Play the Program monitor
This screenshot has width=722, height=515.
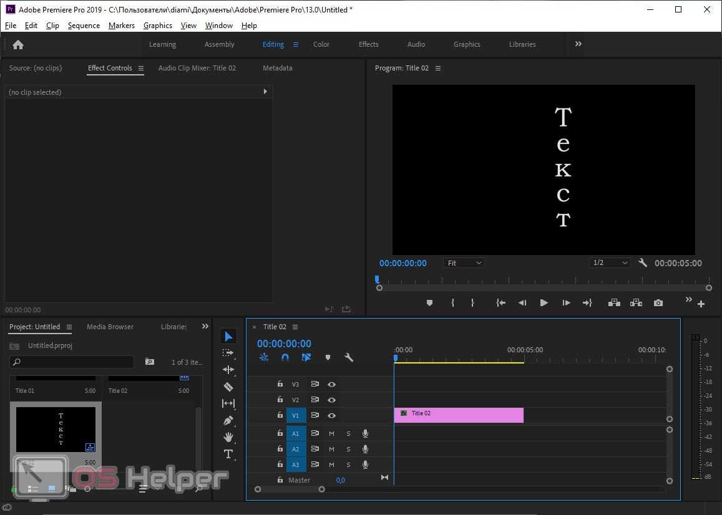click(x=544, y=303)
